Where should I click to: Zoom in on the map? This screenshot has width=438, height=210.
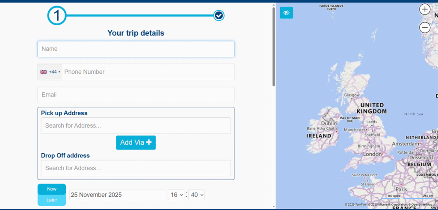(x=424, y=9)
